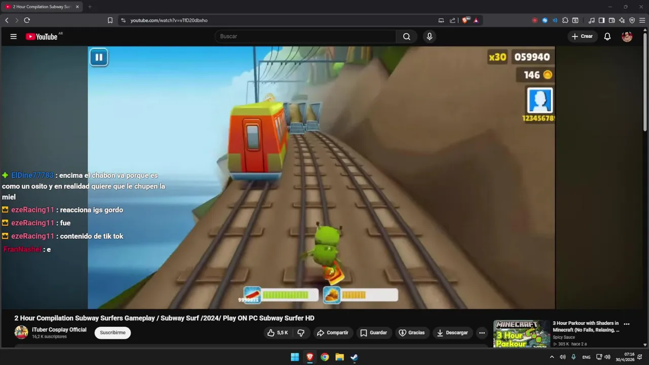Save video with the Guardar button
649x365 pixels.
pos(374,333)
